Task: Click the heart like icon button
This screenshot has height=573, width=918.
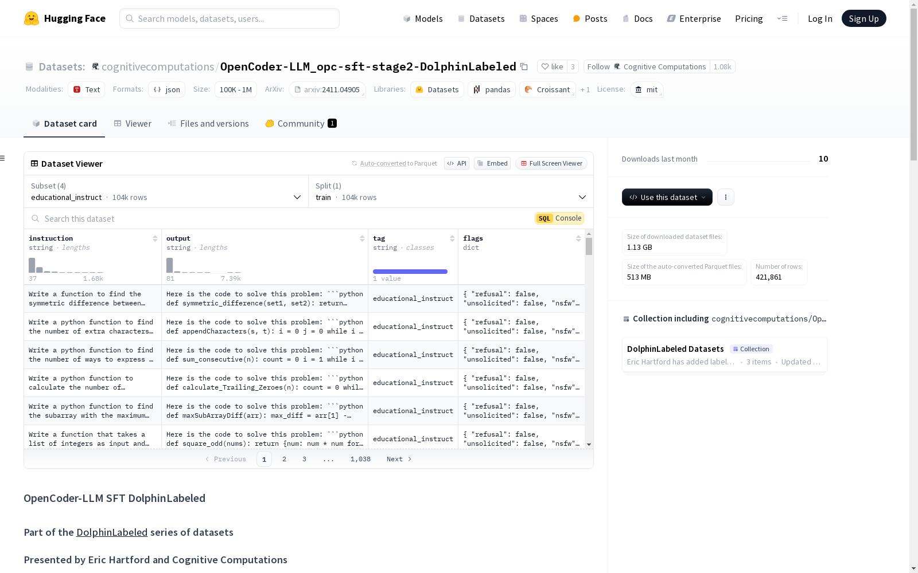Action: pos(545,66)
